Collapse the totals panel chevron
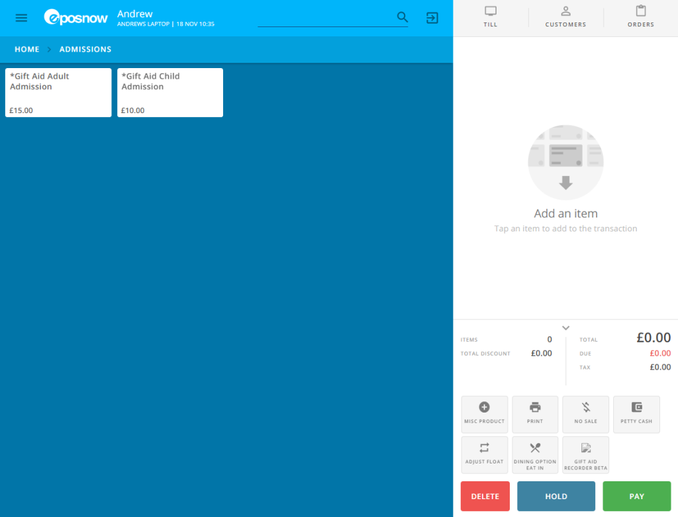 click(x=565, y=328)
